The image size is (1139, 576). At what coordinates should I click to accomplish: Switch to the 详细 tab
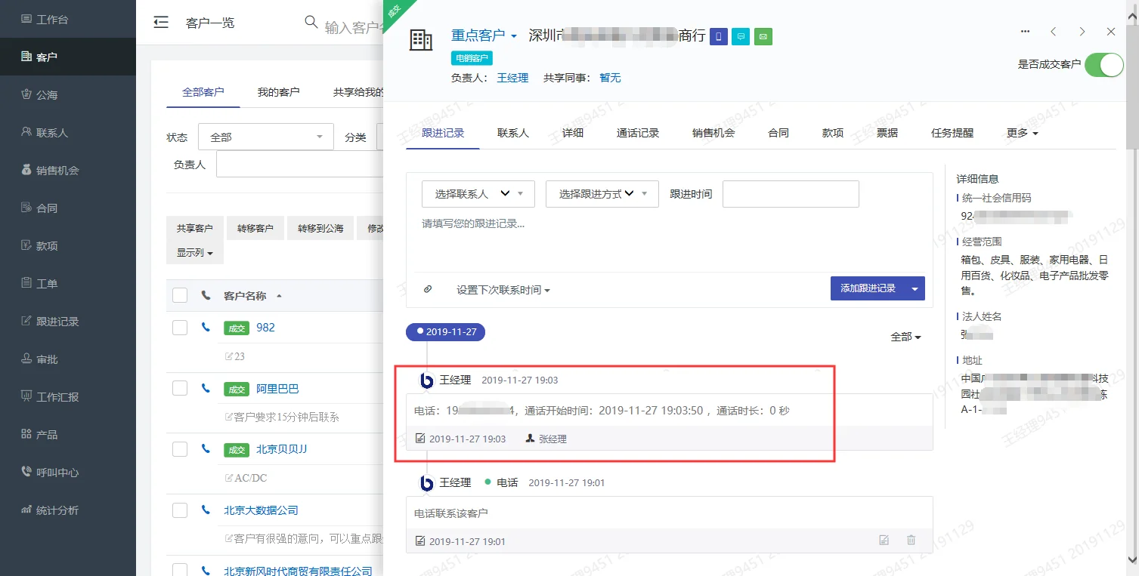(572, 133)
